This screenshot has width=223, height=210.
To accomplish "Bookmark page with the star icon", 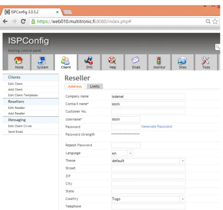I will (215, 21).
